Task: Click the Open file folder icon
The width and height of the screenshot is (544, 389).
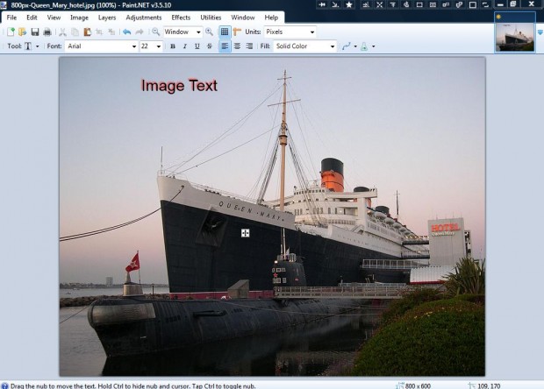Action: [23, 32]
